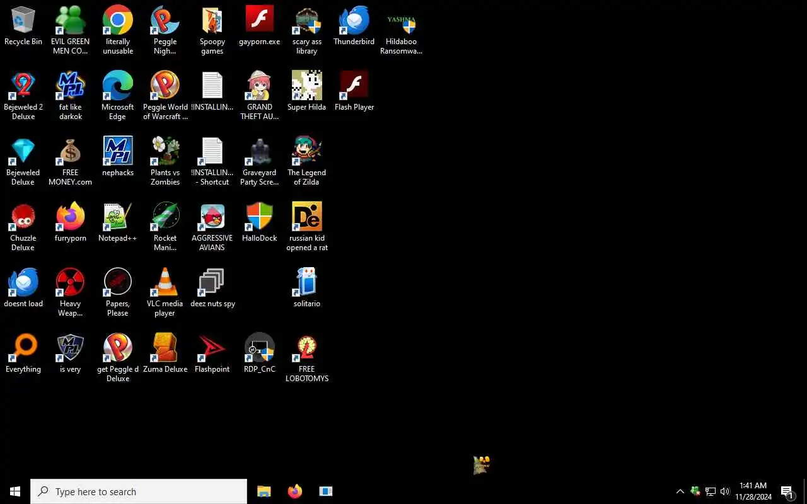Open the blue window app on taskbar
Viewport: 807px width, 504px height.
[325, 491]
